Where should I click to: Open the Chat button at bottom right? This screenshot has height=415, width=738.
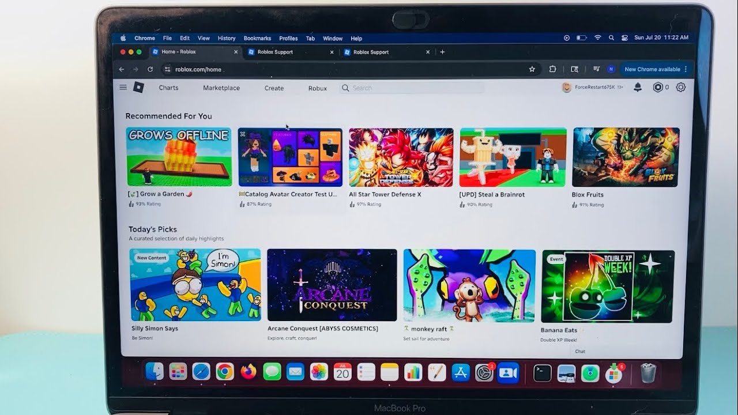pos(580,351)
